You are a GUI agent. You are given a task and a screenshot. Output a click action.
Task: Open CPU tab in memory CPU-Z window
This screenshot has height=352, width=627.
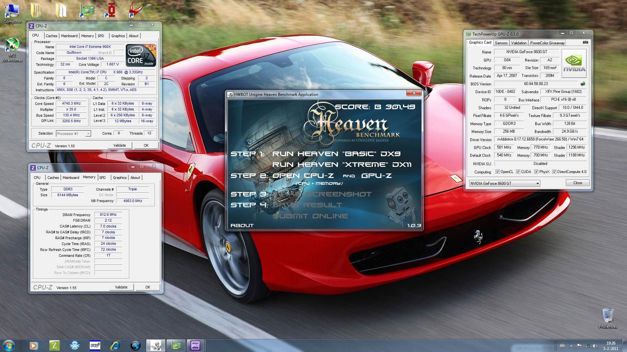point(37,177)
